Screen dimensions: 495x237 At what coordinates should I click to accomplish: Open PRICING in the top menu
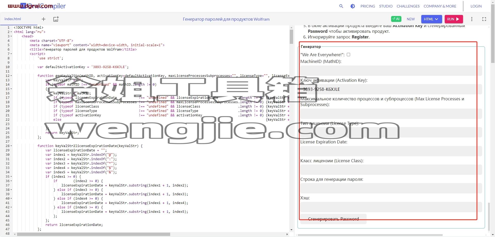point(368,6)
